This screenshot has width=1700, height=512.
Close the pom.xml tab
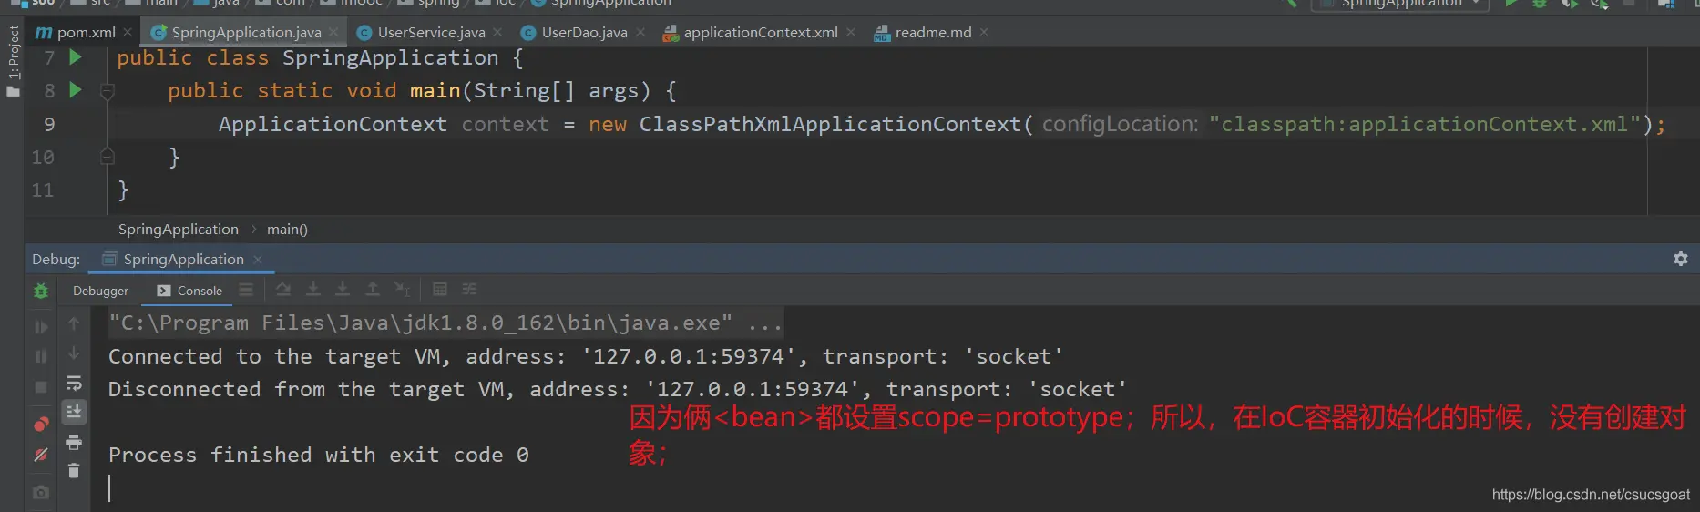128,32
